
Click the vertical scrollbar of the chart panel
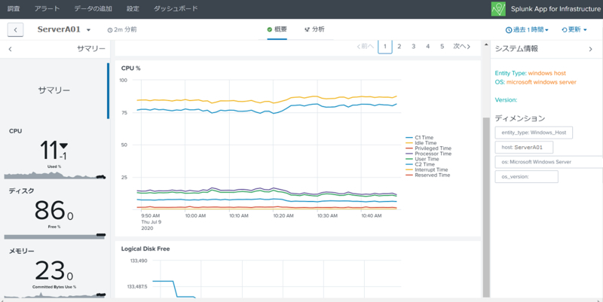pos(486,207)
